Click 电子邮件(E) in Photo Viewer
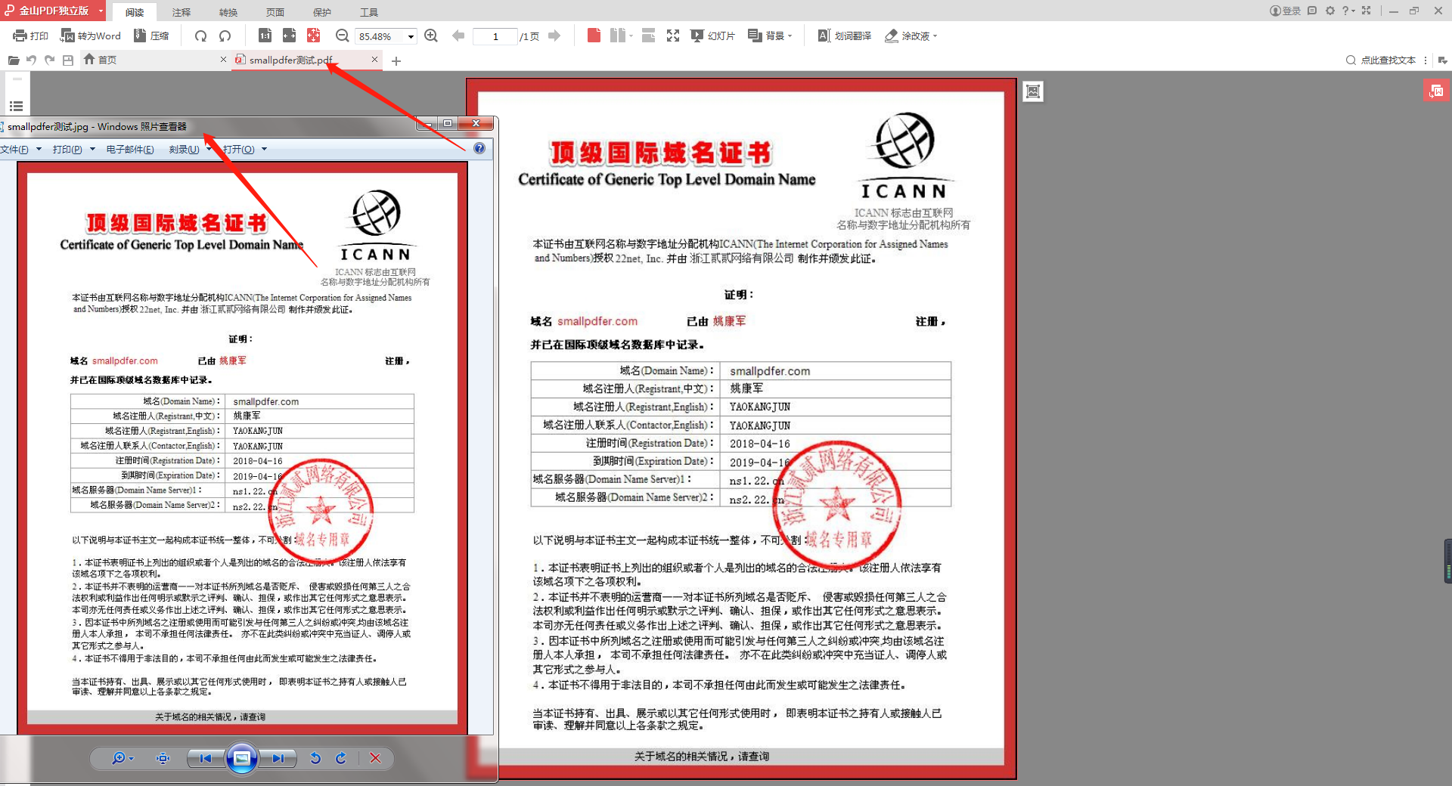This screenshot has width=1452, height=786. [x=130, y=149]
